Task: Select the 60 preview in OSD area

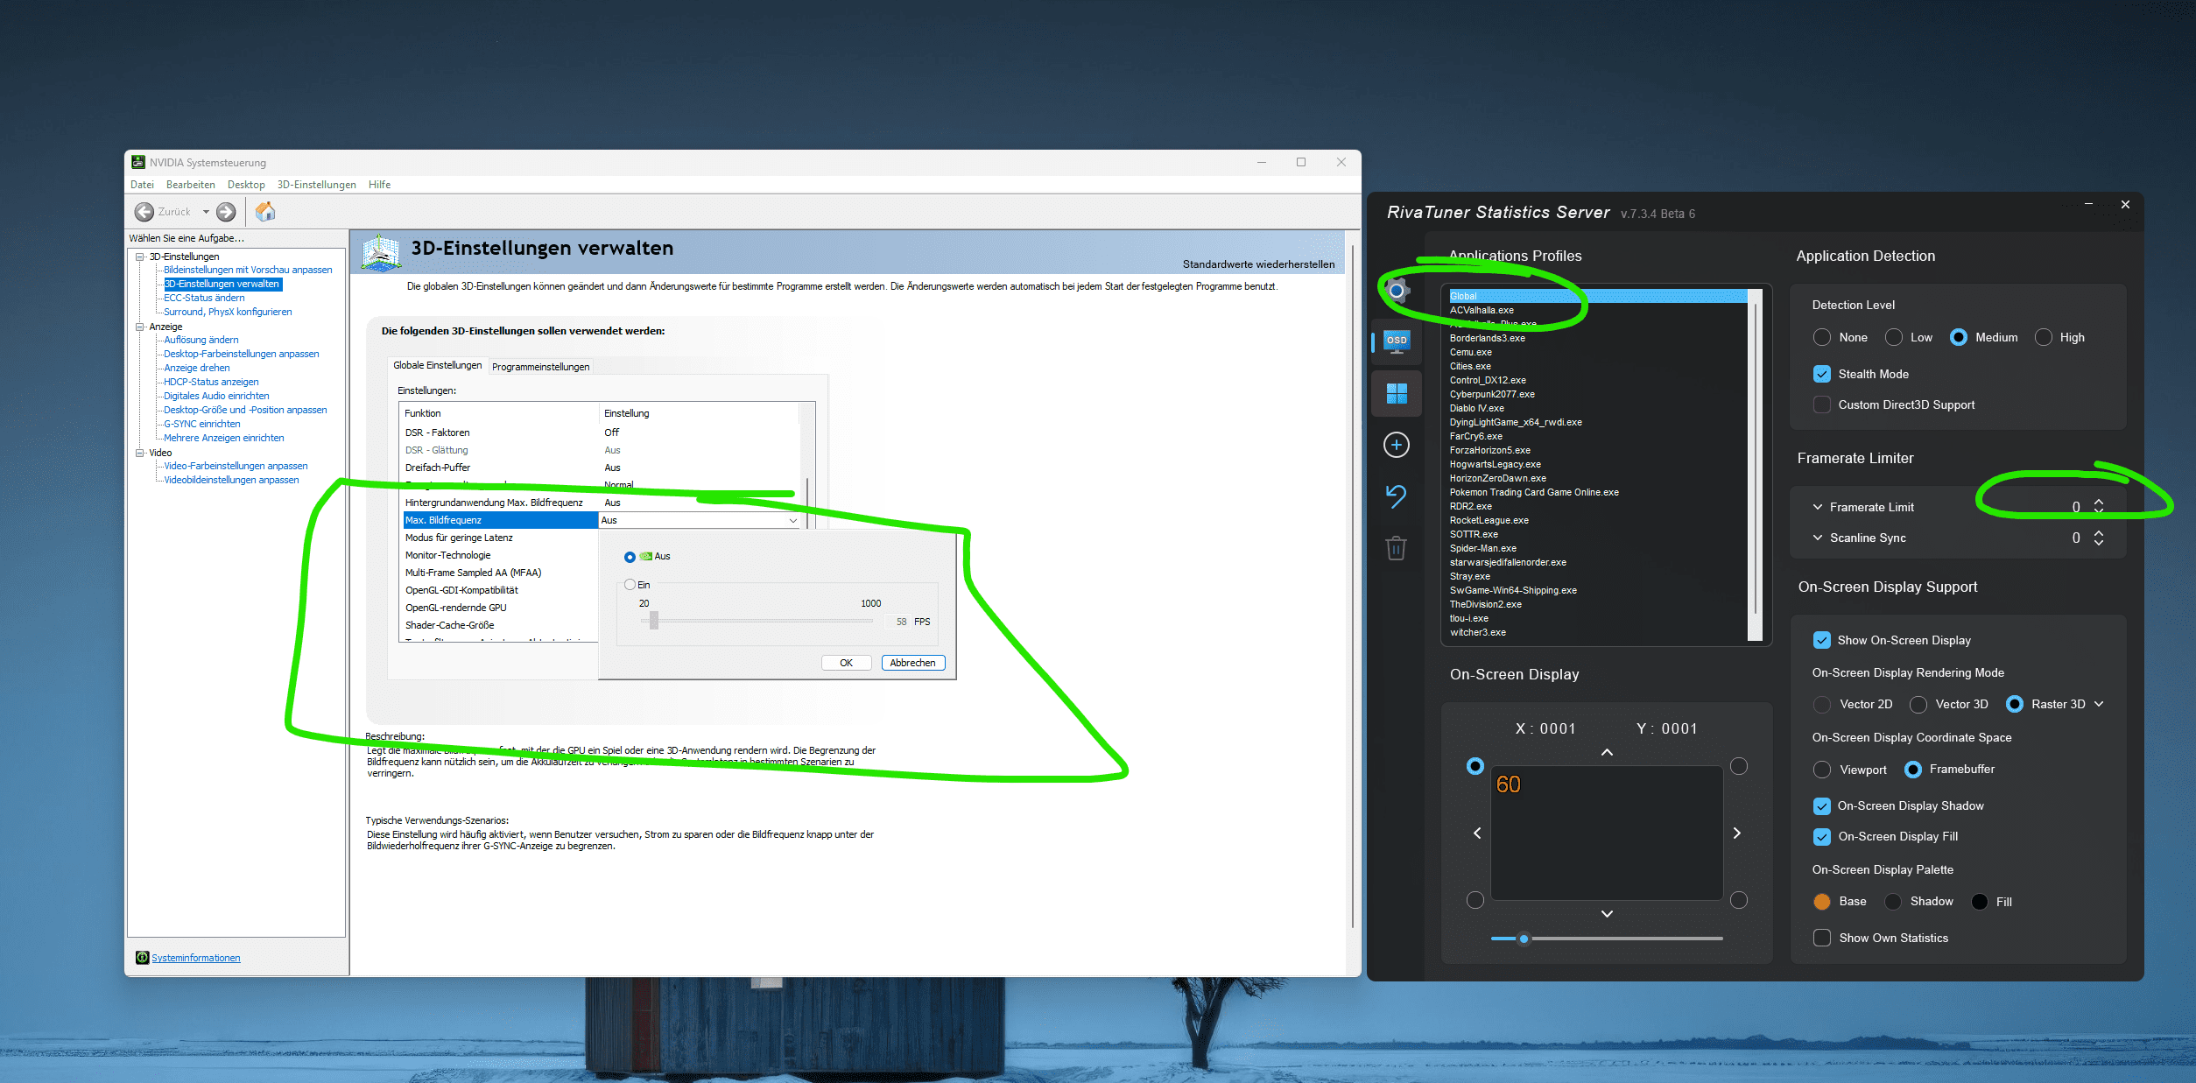Action: [1508, 784]
